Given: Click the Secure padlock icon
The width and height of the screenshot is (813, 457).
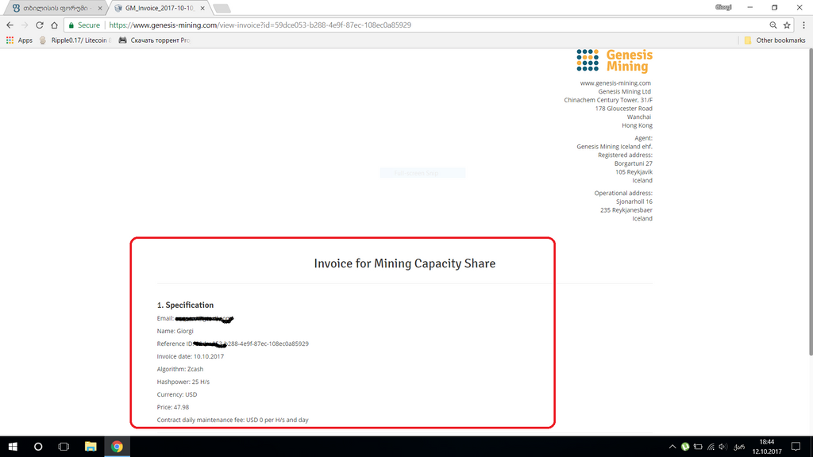Looking at the screenshot, I should pos(71,25).
